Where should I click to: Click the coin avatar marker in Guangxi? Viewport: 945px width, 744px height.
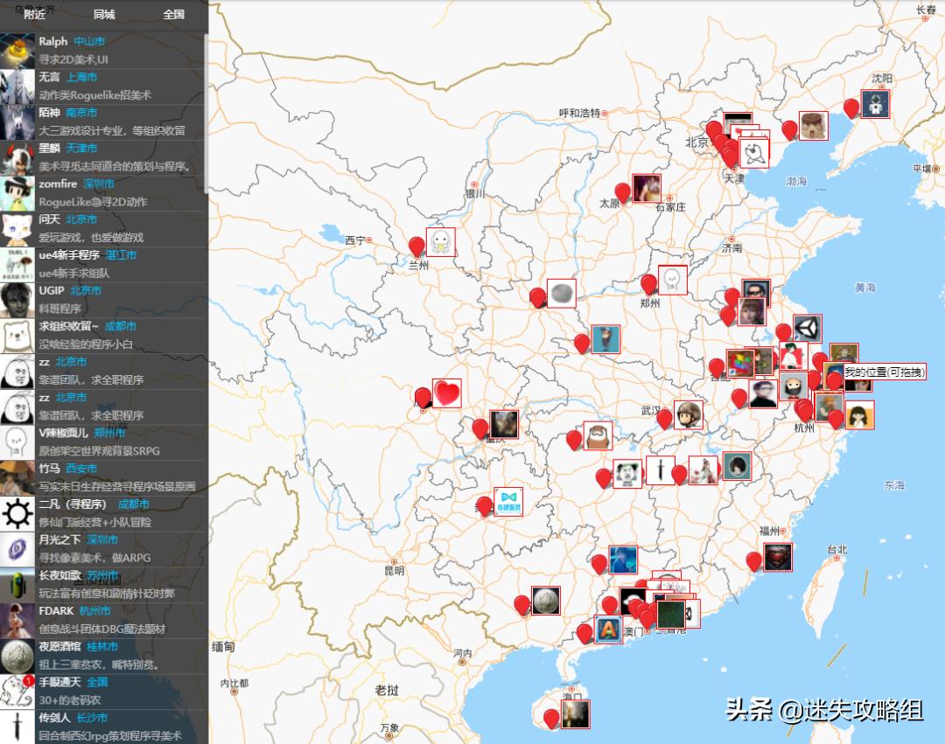pos(546,601)
